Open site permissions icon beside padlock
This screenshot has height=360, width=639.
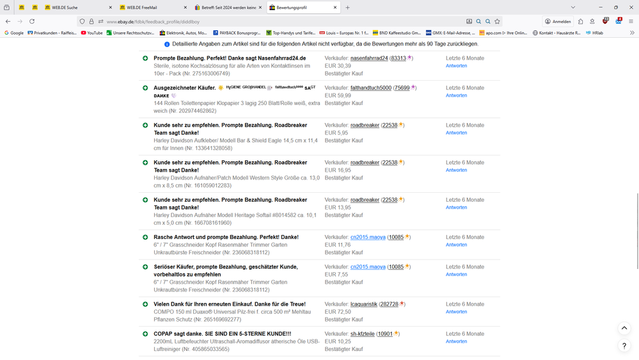[100, 22]
